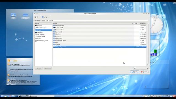
Task: Select 80 GB Filesystem in Places sidebar
Action: pos(43,41)
